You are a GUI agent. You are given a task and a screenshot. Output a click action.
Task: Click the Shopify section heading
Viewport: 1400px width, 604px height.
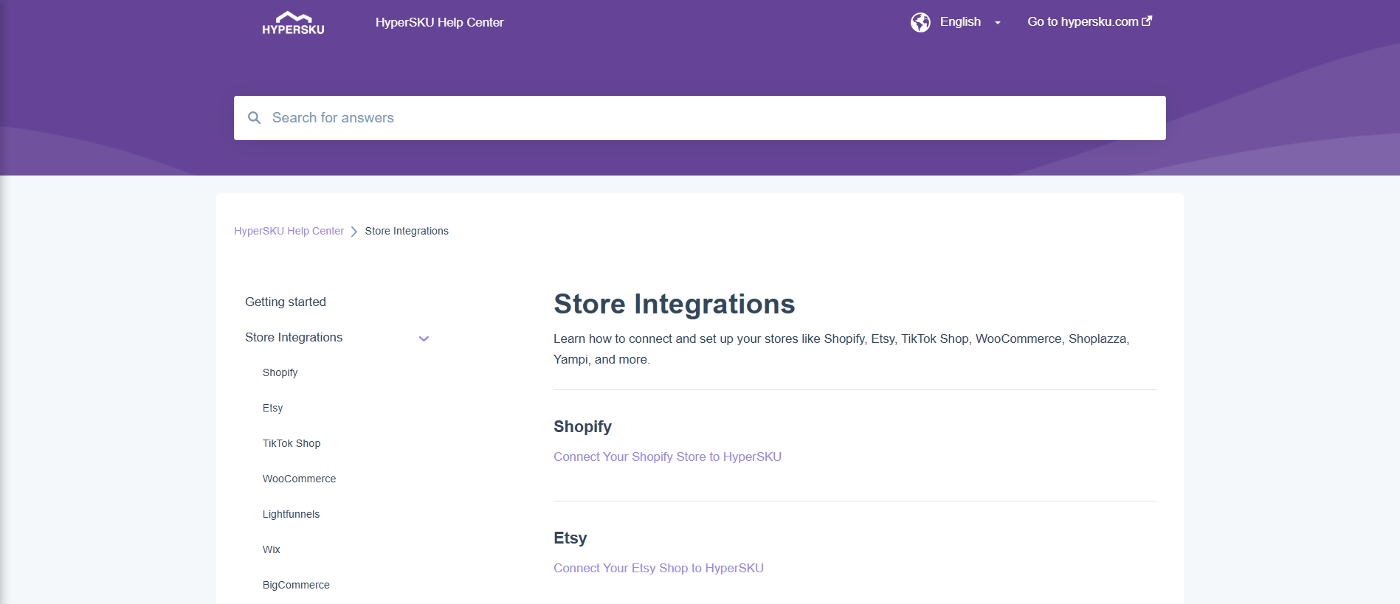click(582, 426)
